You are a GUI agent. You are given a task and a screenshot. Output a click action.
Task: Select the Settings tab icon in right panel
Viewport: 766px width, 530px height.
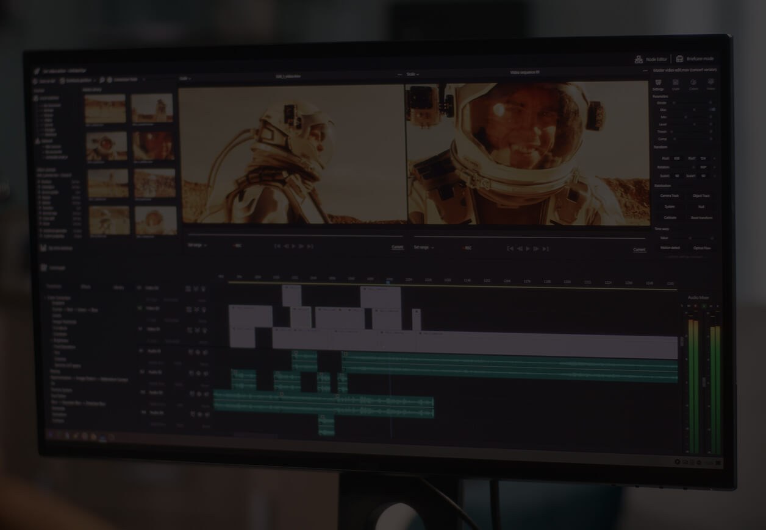658,86
